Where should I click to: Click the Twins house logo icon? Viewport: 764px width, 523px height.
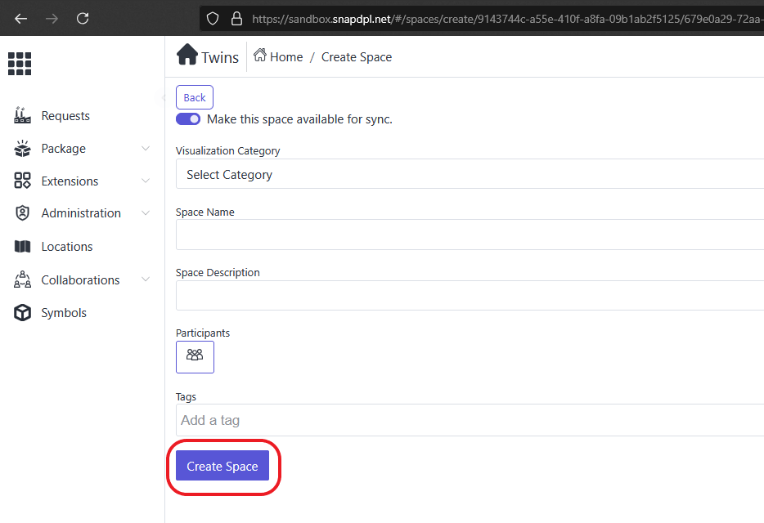187,55
